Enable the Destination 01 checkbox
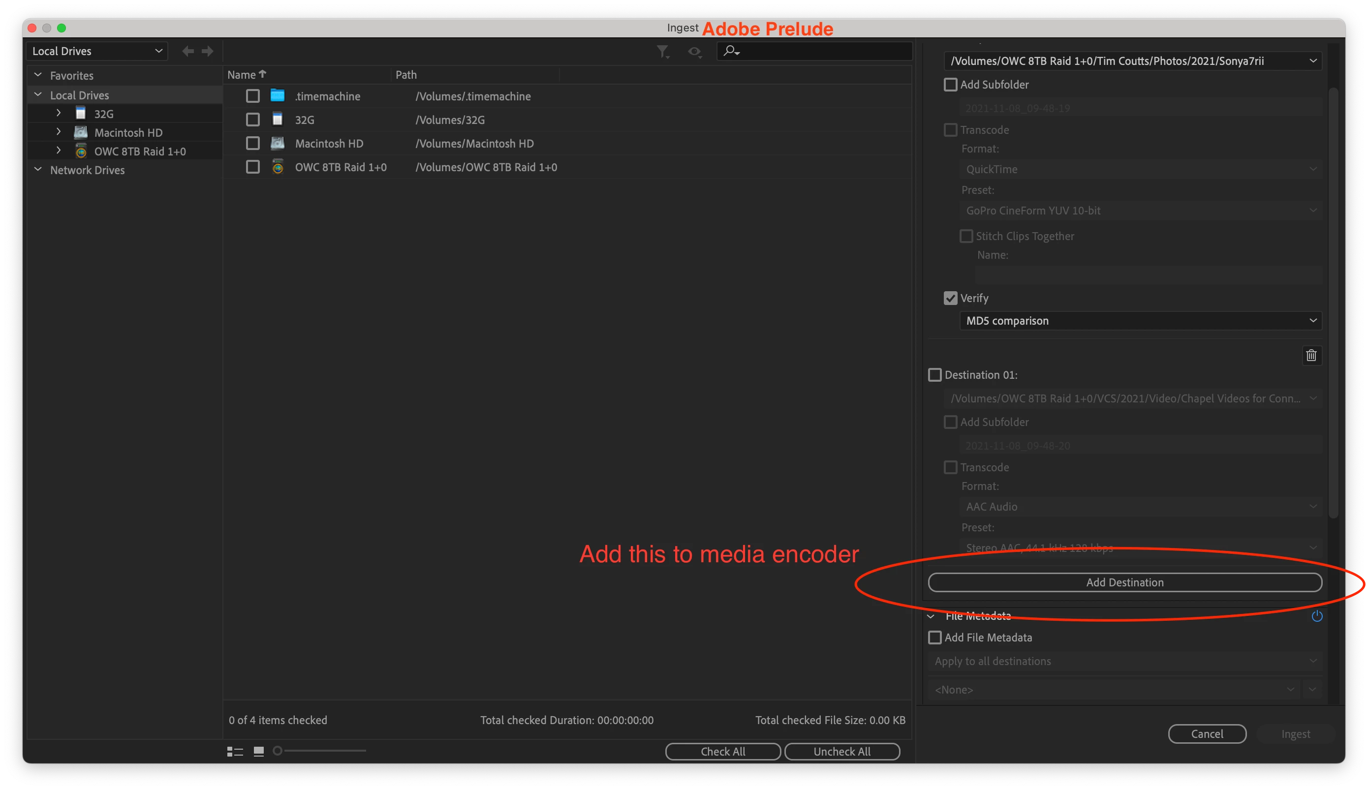 [934, 375]
